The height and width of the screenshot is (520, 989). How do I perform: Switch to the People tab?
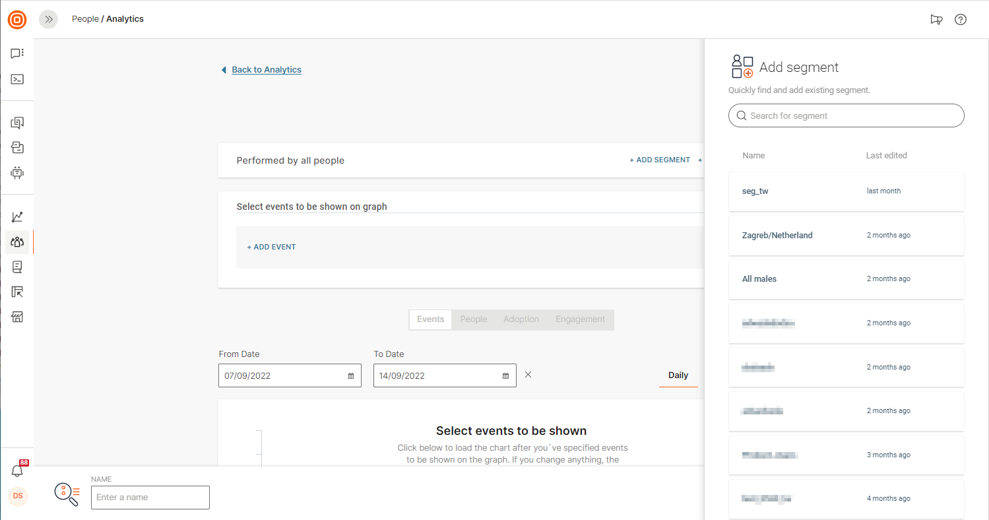coord(473,319)
